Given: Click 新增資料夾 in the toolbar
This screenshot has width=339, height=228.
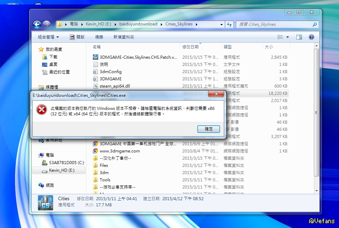Looking at the screenshot, I should (x=124, y=37).
